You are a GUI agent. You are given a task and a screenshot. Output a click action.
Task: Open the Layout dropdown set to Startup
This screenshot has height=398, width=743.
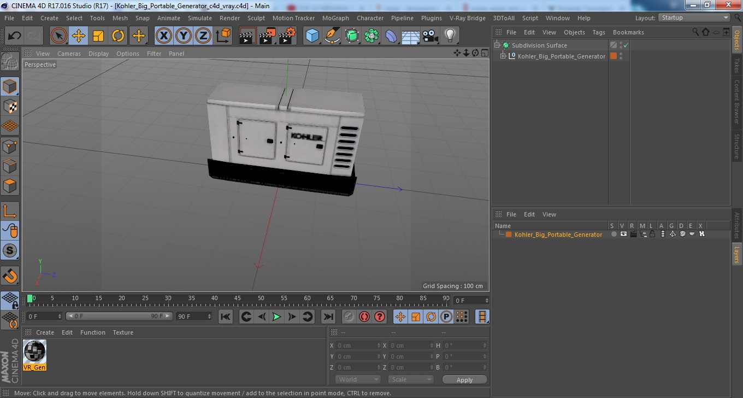tap(694, 17)
